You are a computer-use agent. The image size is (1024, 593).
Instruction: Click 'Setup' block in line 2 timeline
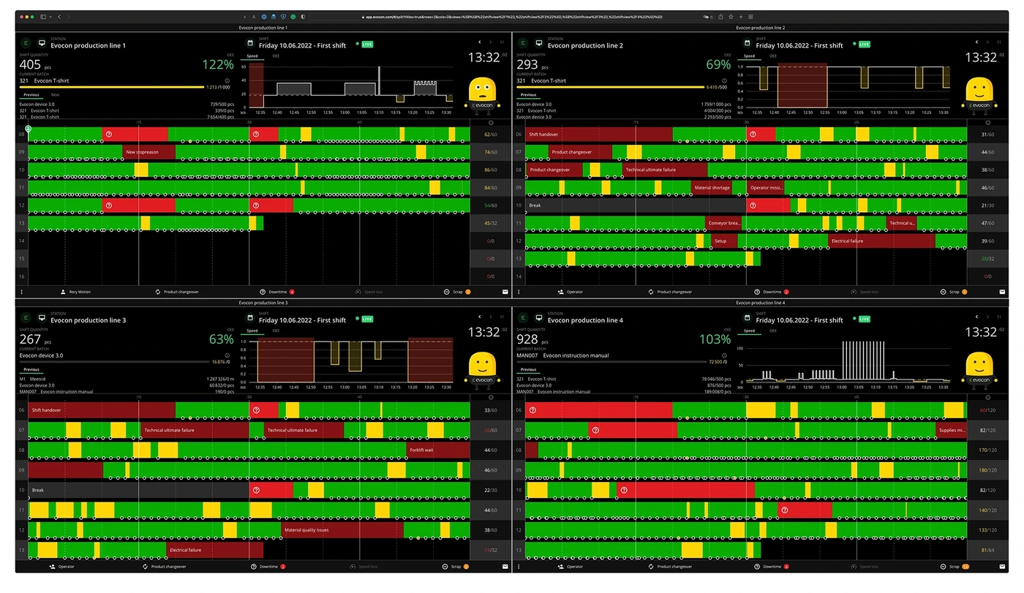724,241
